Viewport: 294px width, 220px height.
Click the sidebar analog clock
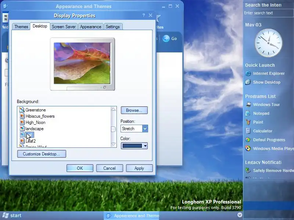268,43
